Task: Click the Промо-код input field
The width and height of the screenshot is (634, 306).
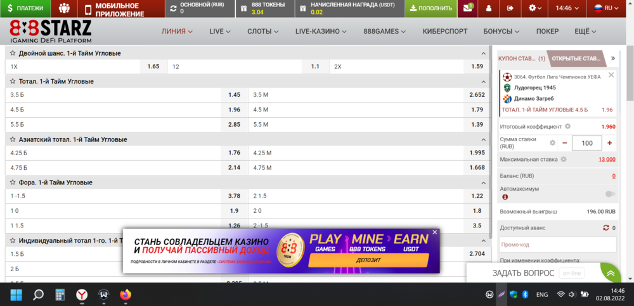Action: click(x=557, y=245)
